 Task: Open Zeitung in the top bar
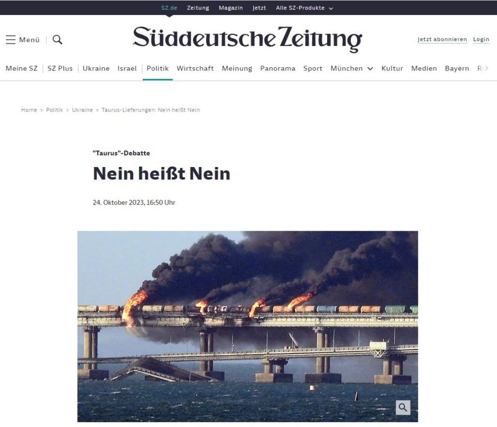[198, 8]
